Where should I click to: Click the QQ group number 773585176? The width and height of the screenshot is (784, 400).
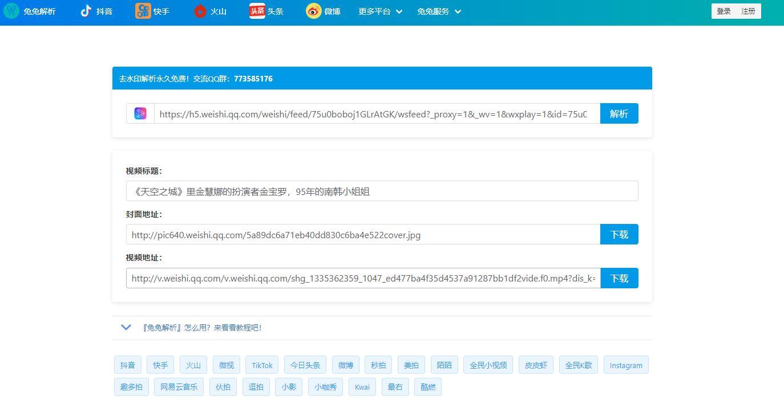pyautogui.click(x=253, y=79)
